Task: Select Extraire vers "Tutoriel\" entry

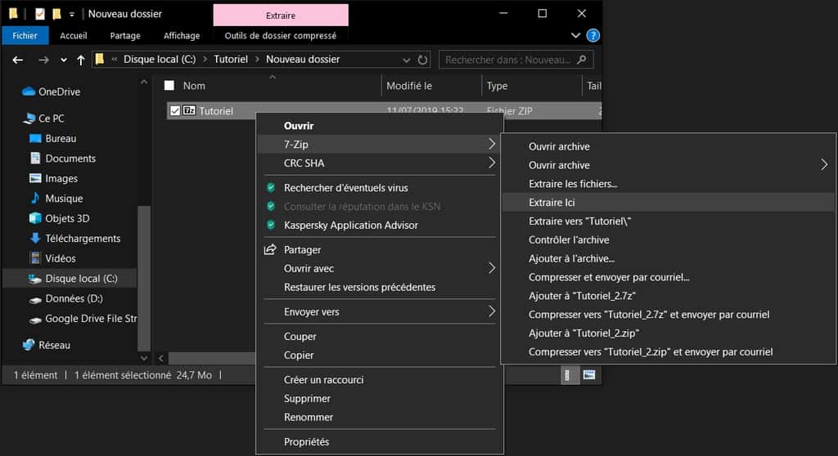Action: (668, 221)
